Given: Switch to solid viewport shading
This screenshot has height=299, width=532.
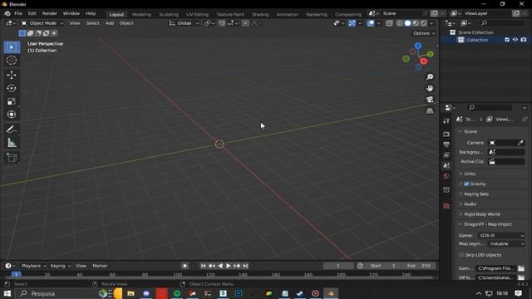Looking at the screenshot, I should pos(407,23).
